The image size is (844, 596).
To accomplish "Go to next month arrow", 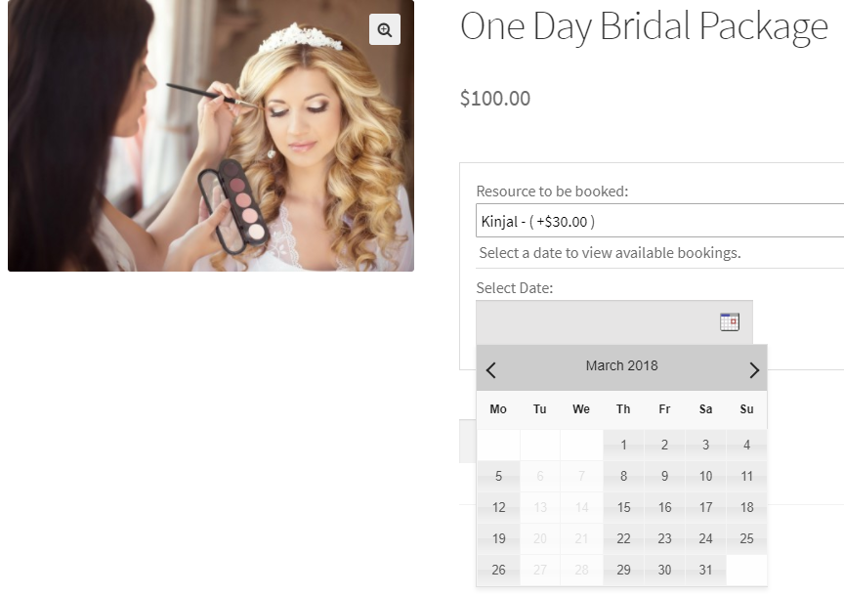I will (x=754, y=370).
